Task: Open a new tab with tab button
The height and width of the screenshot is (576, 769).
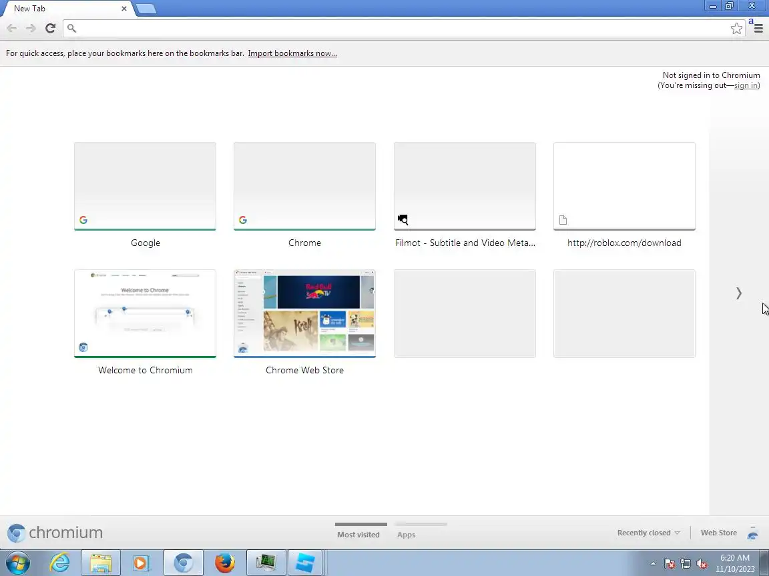Action: pos(146,8)
